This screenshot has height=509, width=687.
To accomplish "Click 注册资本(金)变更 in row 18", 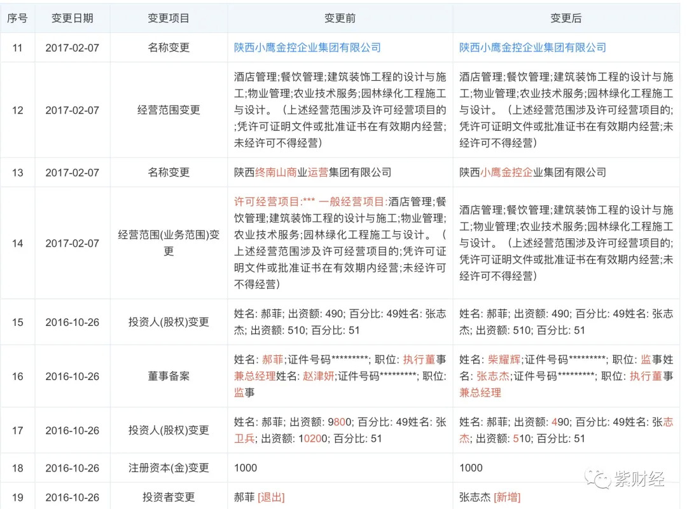I will (x=169, y=468).
